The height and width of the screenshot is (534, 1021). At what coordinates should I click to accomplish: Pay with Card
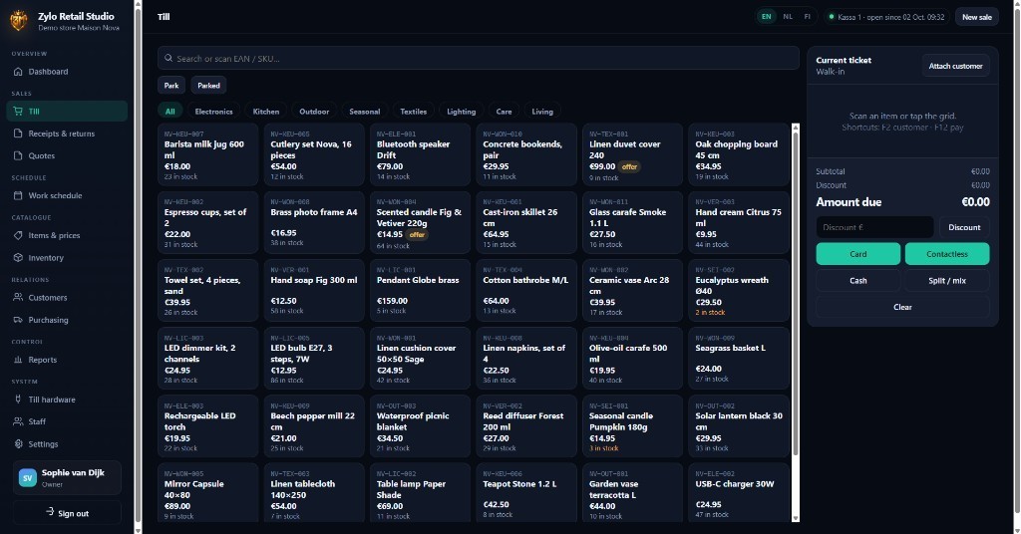pyautogui.click(x=858, y=254)
